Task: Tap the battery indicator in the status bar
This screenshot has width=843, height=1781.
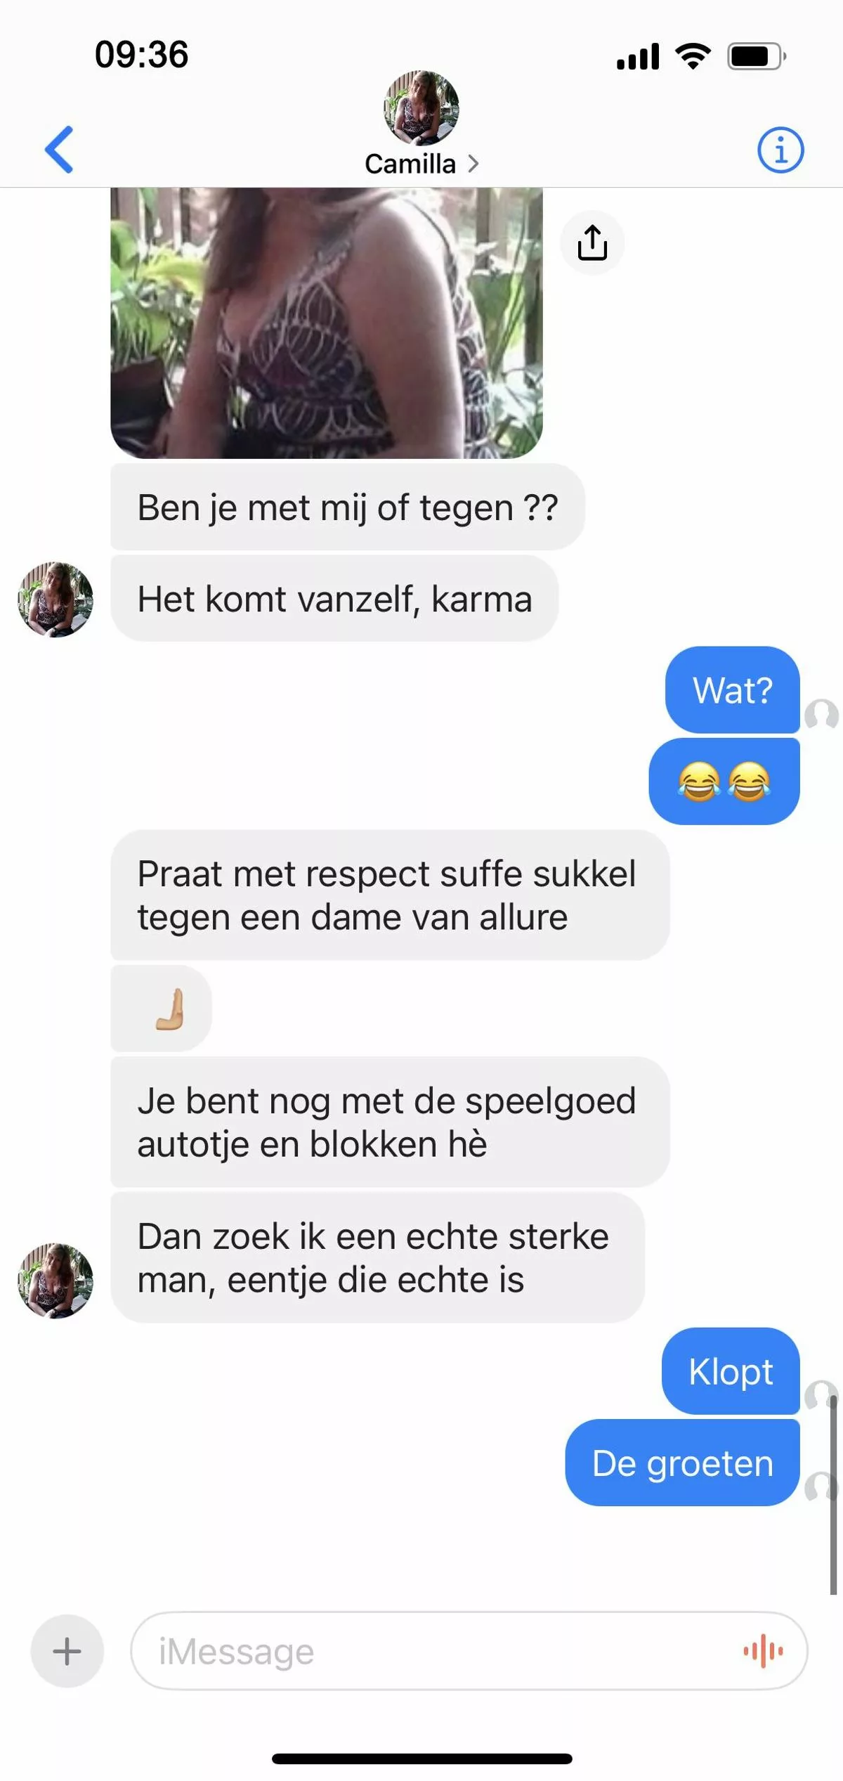Action: pyautogui.click(x=757, y=56)
